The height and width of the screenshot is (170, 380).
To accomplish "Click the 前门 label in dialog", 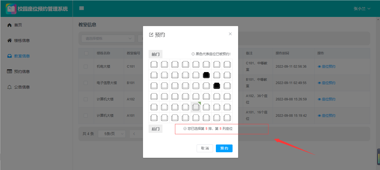I will pos(156,54).
